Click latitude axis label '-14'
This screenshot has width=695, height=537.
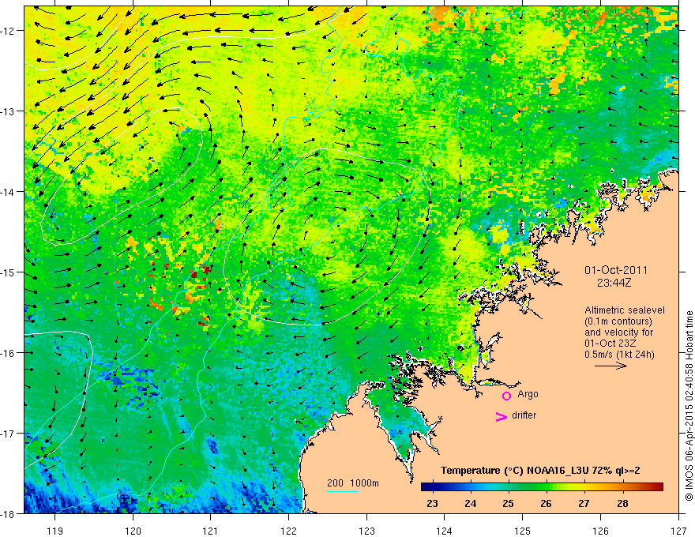(7, 192)
